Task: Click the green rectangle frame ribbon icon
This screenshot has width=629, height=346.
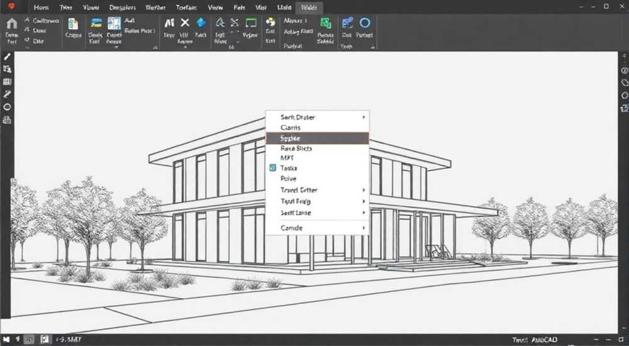Action: (251, 23)
